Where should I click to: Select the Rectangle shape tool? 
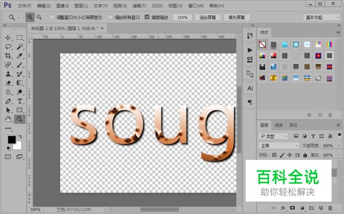(x=19, y=110)
